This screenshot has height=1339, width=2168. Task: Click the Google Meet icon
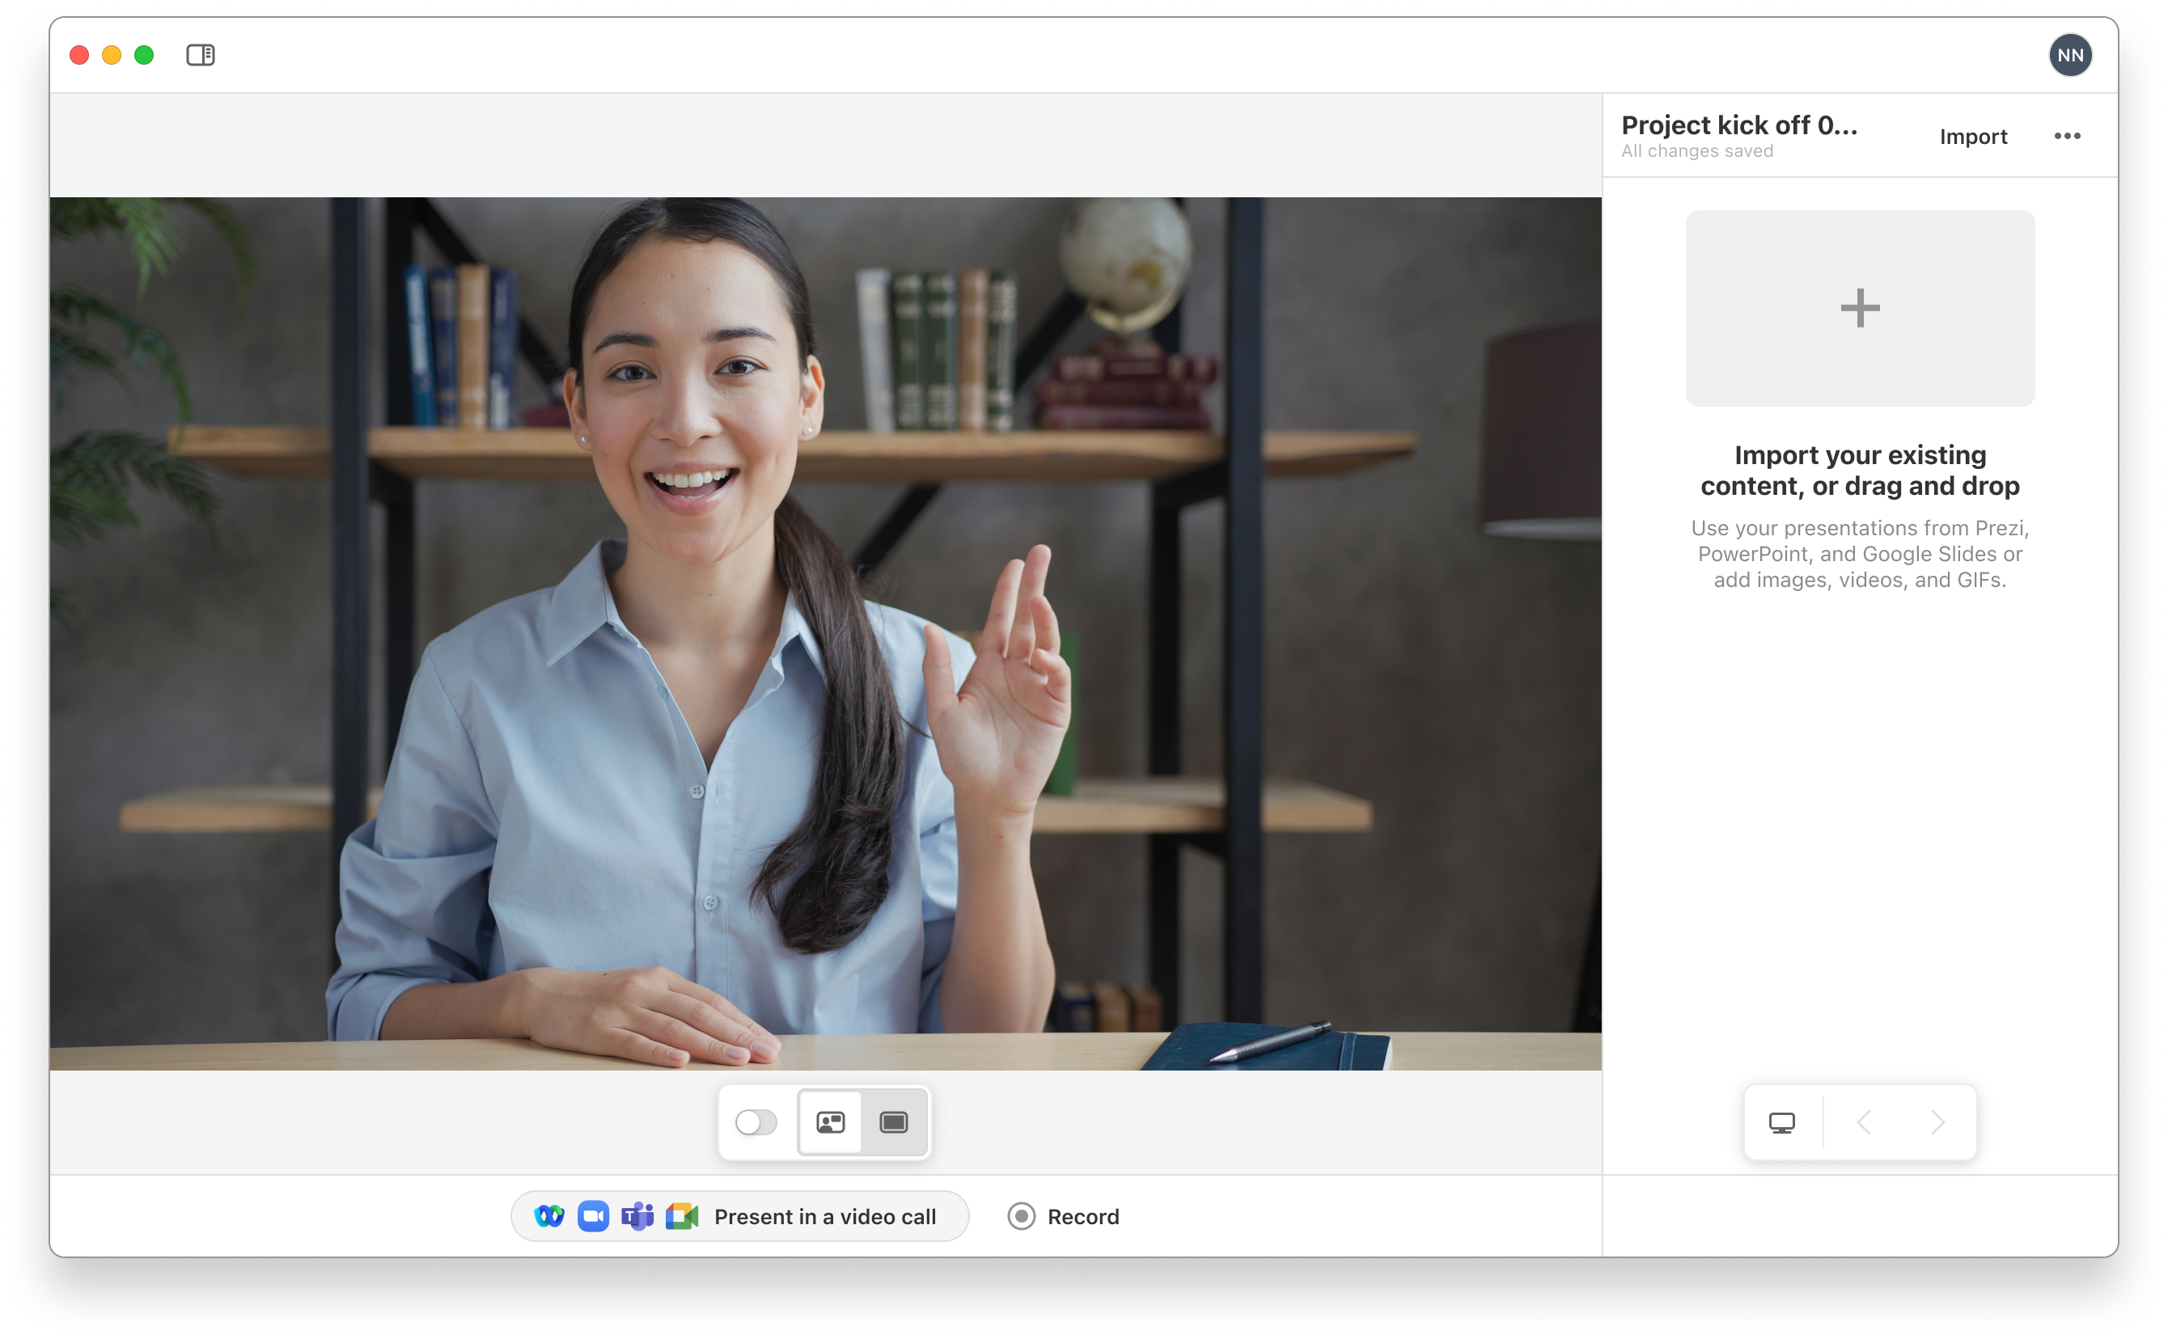pyautogui.click(x=681, y=1216)
